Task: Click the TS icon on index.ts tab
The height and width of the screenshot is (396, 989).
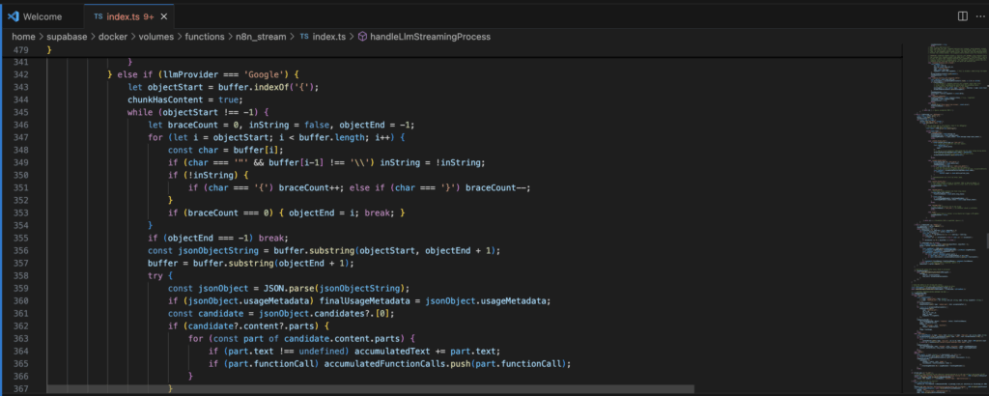Action: click(x=98, y=16)
